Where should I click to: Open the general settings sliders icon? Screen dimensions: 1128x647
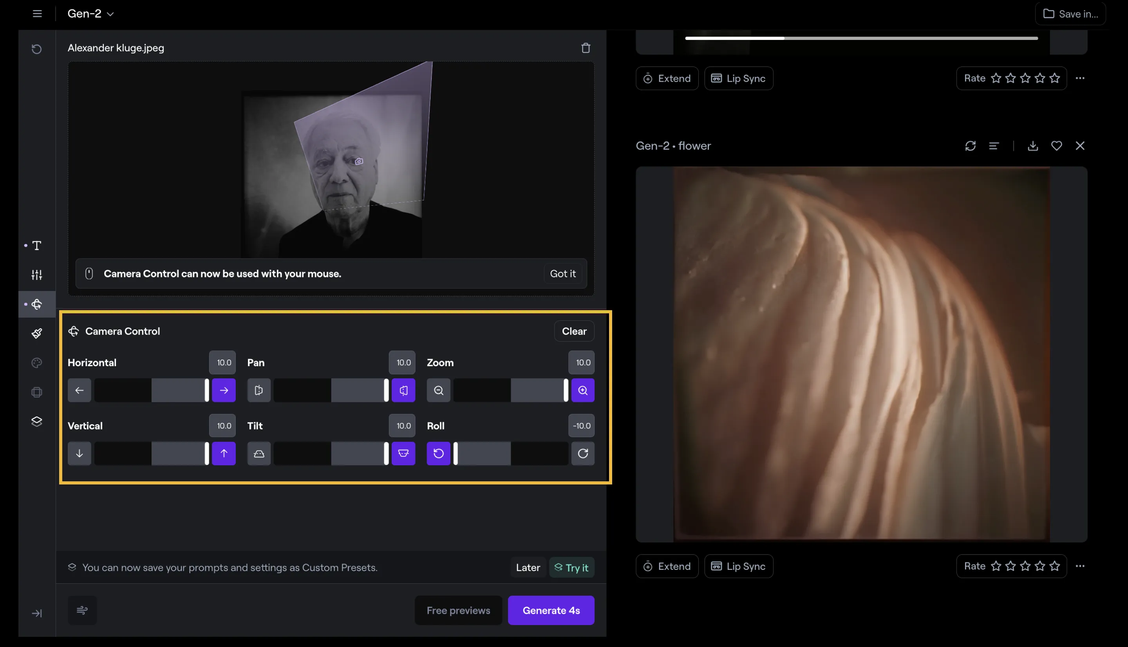37,275
